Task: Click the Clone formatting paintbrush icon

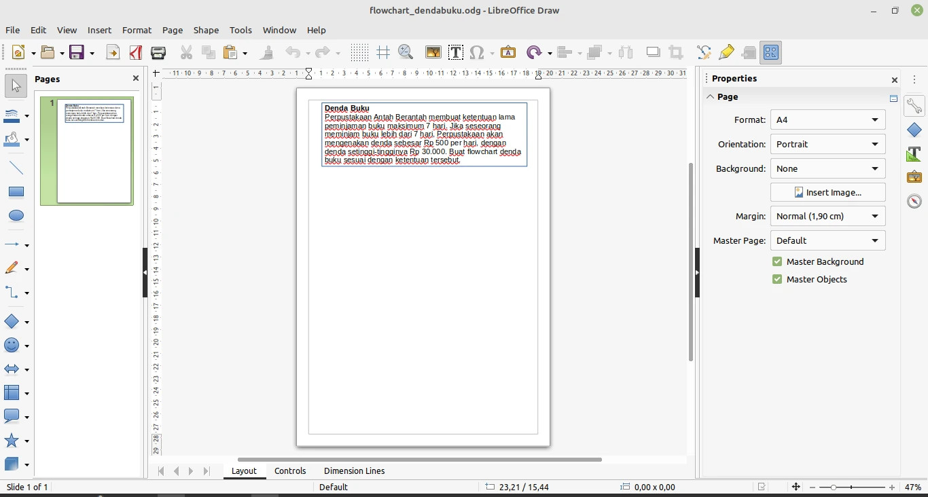Action: pyautogui.click(x=267, y=52)
